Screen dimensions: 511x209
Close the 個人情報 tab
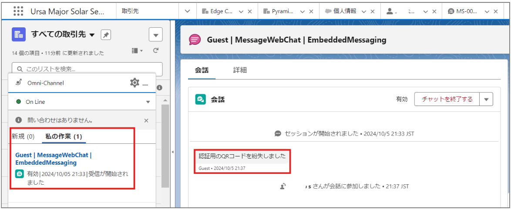tap(373, 11)
